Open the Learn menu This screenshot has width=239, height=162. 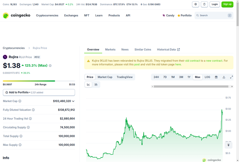click(x=99, y=15)
